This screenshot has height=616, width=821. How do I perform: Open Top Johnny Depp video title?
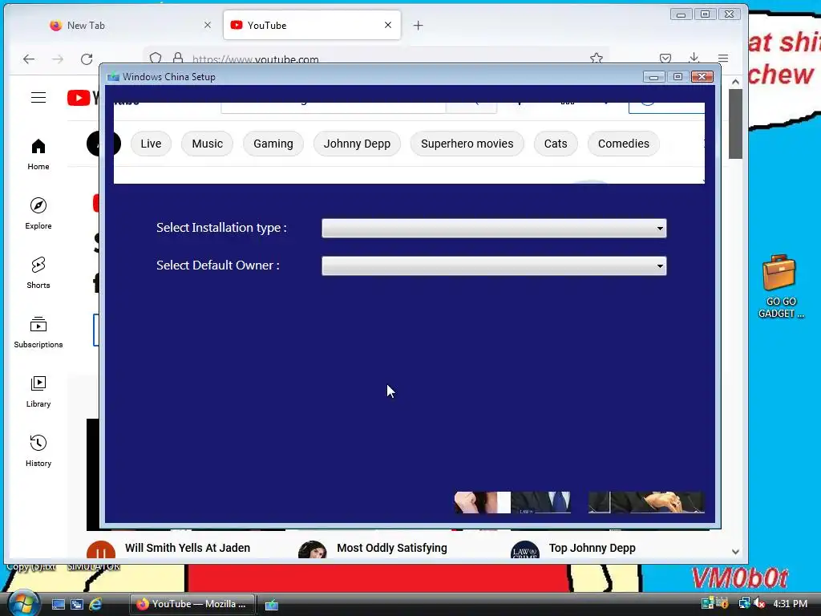[x=592, y=548]
